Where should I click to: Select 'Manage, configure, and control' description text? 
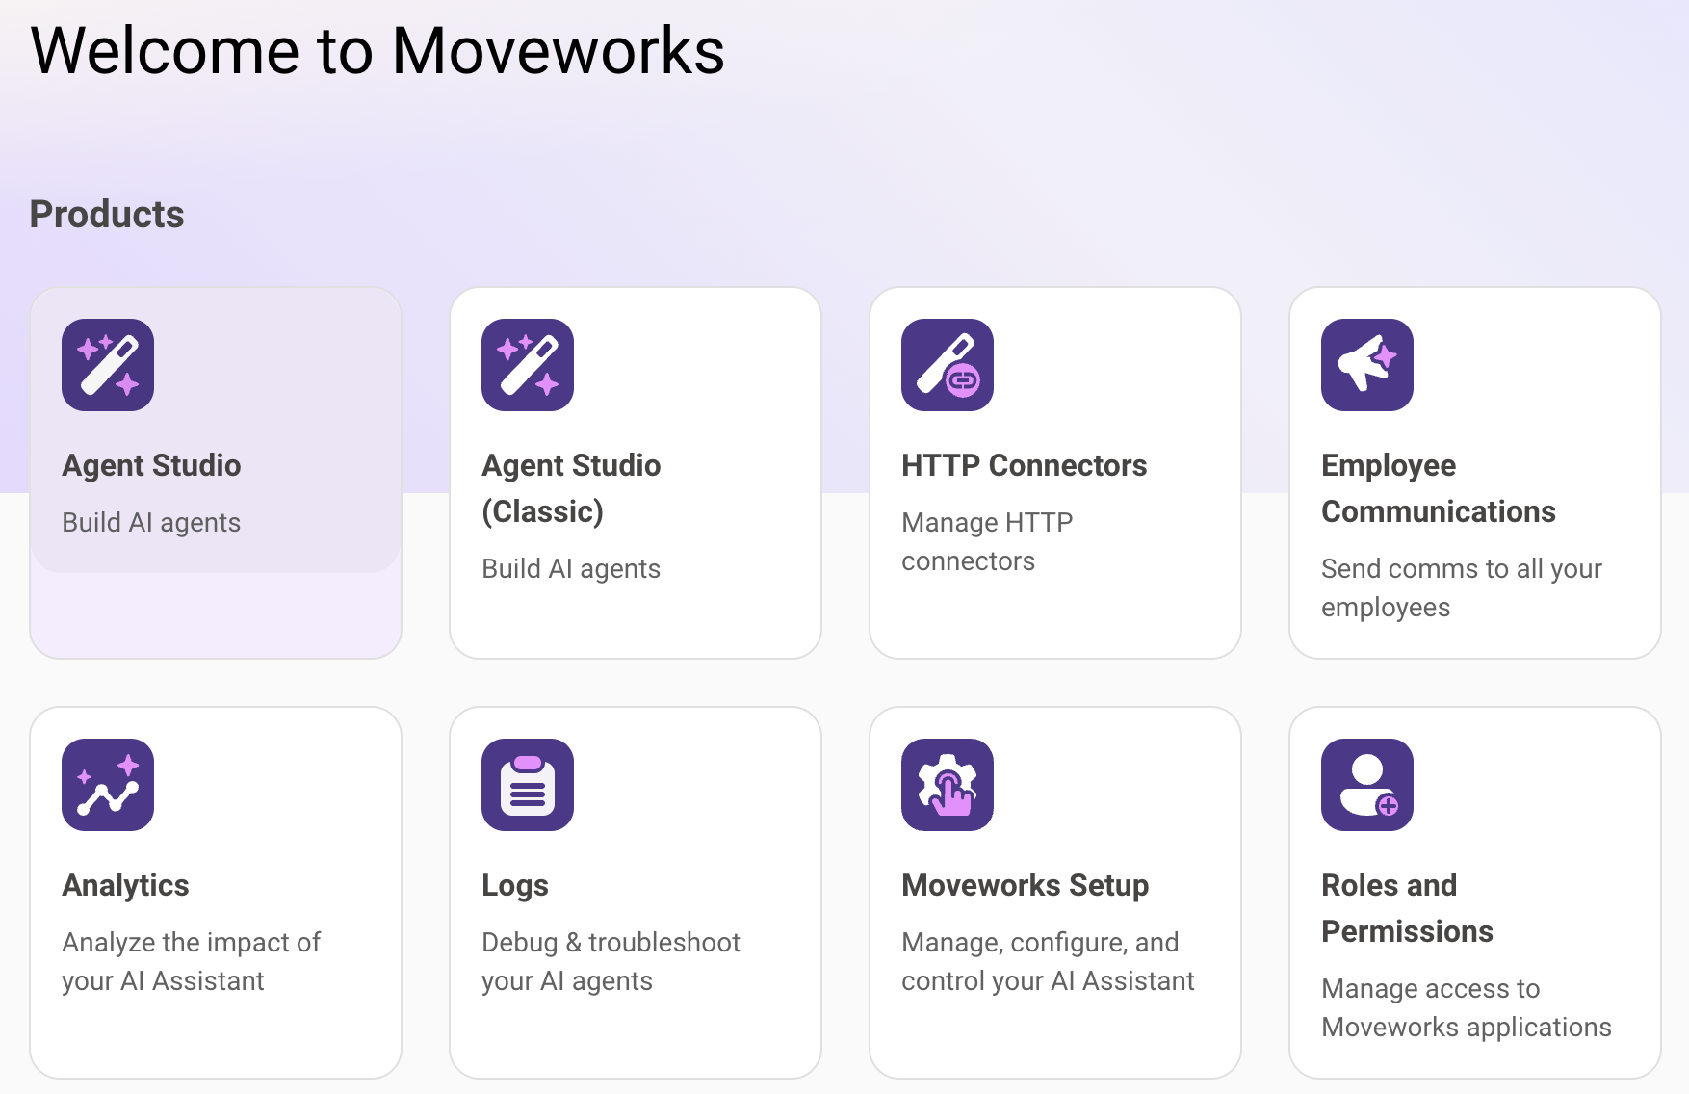[1048, 961]
